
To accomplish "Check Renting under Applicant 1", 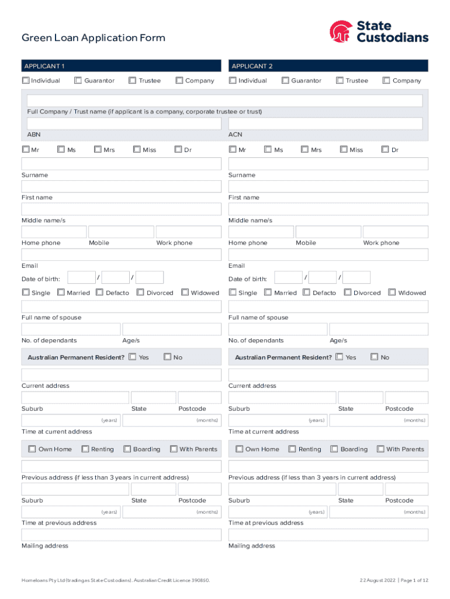I will 85,449.
